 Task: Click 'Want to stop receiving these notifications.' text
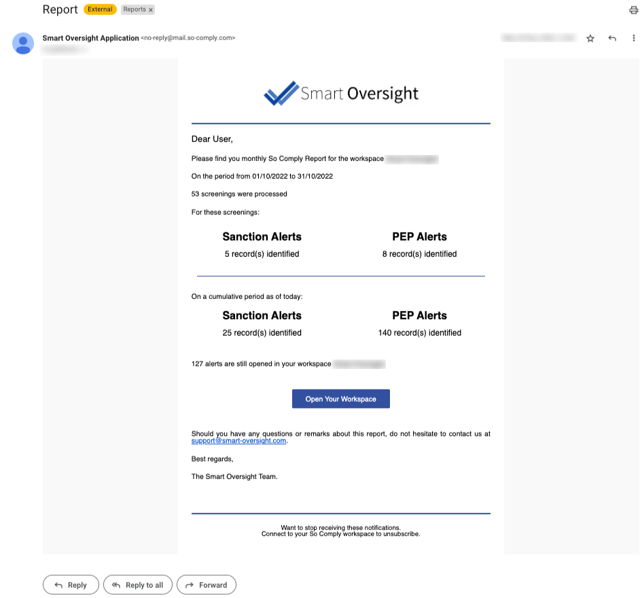(x=341, y=528)
